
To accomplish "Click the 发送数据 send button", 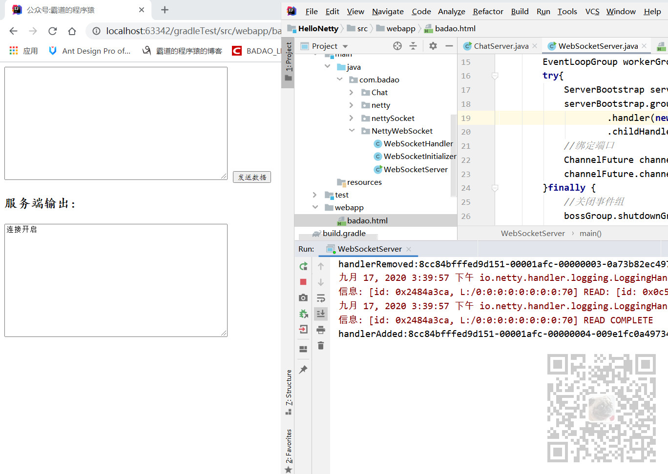I will pos(252,177).
